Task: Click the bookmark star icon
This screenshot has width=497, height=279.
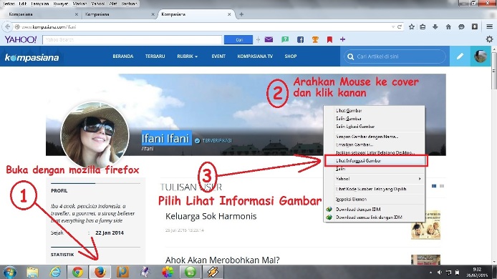Action: pyautogui.click(x=411, y=27)
